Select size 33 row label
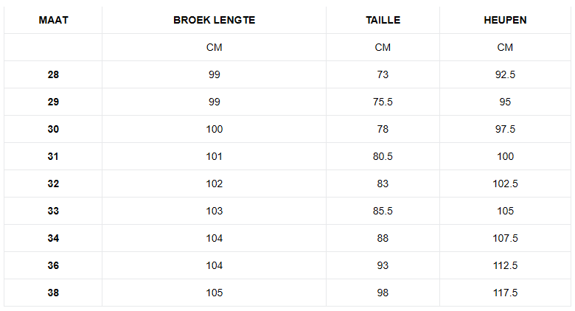Screen dimensions: 575x311 [x=53, y=211]
